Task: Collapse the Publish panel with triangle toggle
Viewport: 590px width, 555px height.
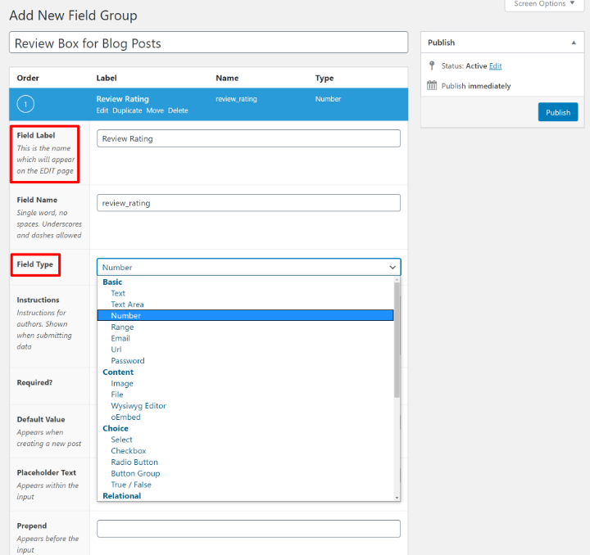Action: click(574, 43)
